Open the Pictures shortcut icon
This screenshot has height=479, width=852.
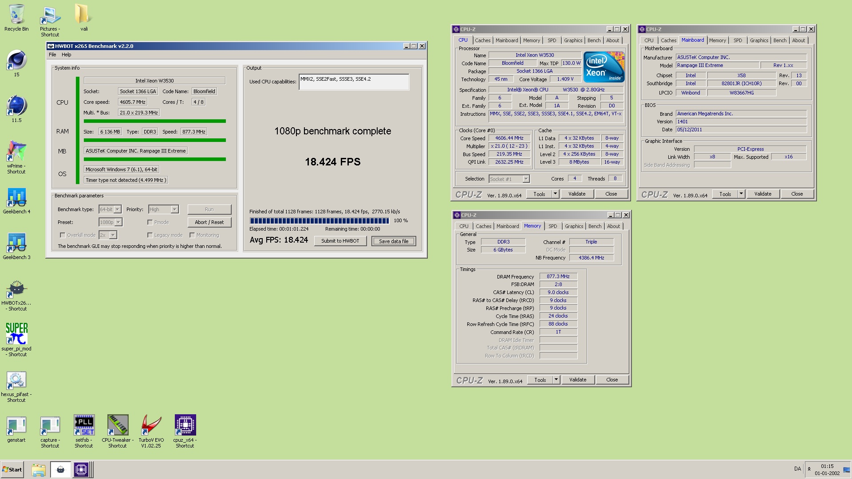[50, 21]
